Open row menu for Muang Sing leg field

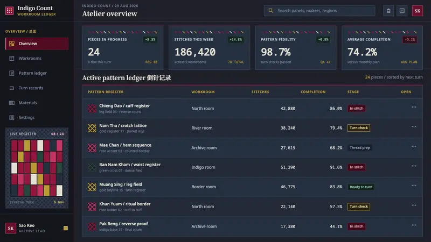click(414, 186)
